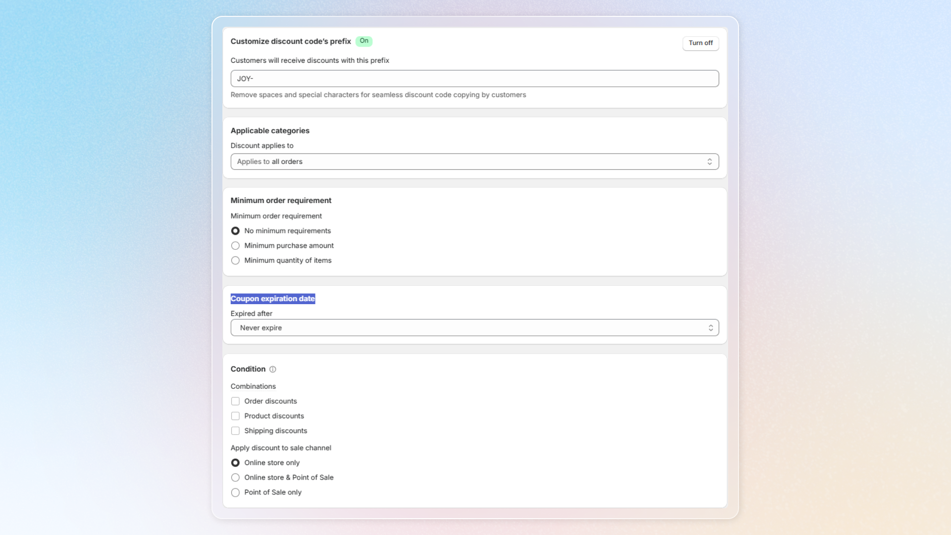Click the chevron arrows on Applies to all orders

tap(709, 162)
